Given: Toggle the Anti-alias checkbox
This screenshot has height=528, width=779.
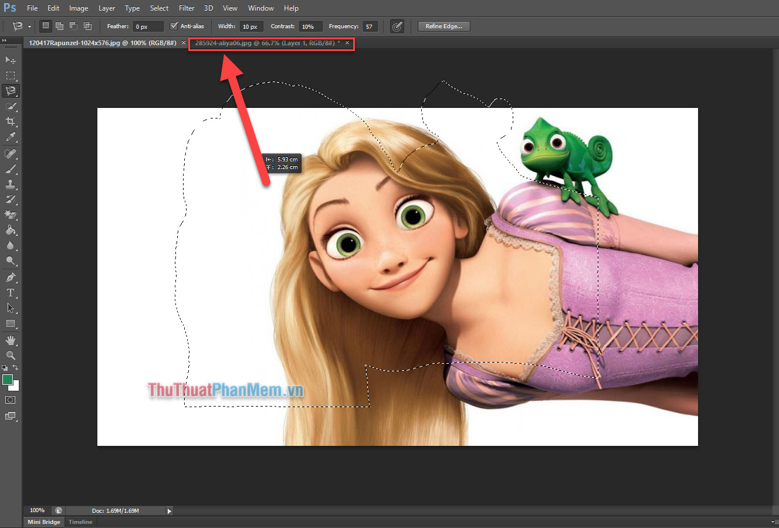Looking at the screenshot, I should 174,26.
